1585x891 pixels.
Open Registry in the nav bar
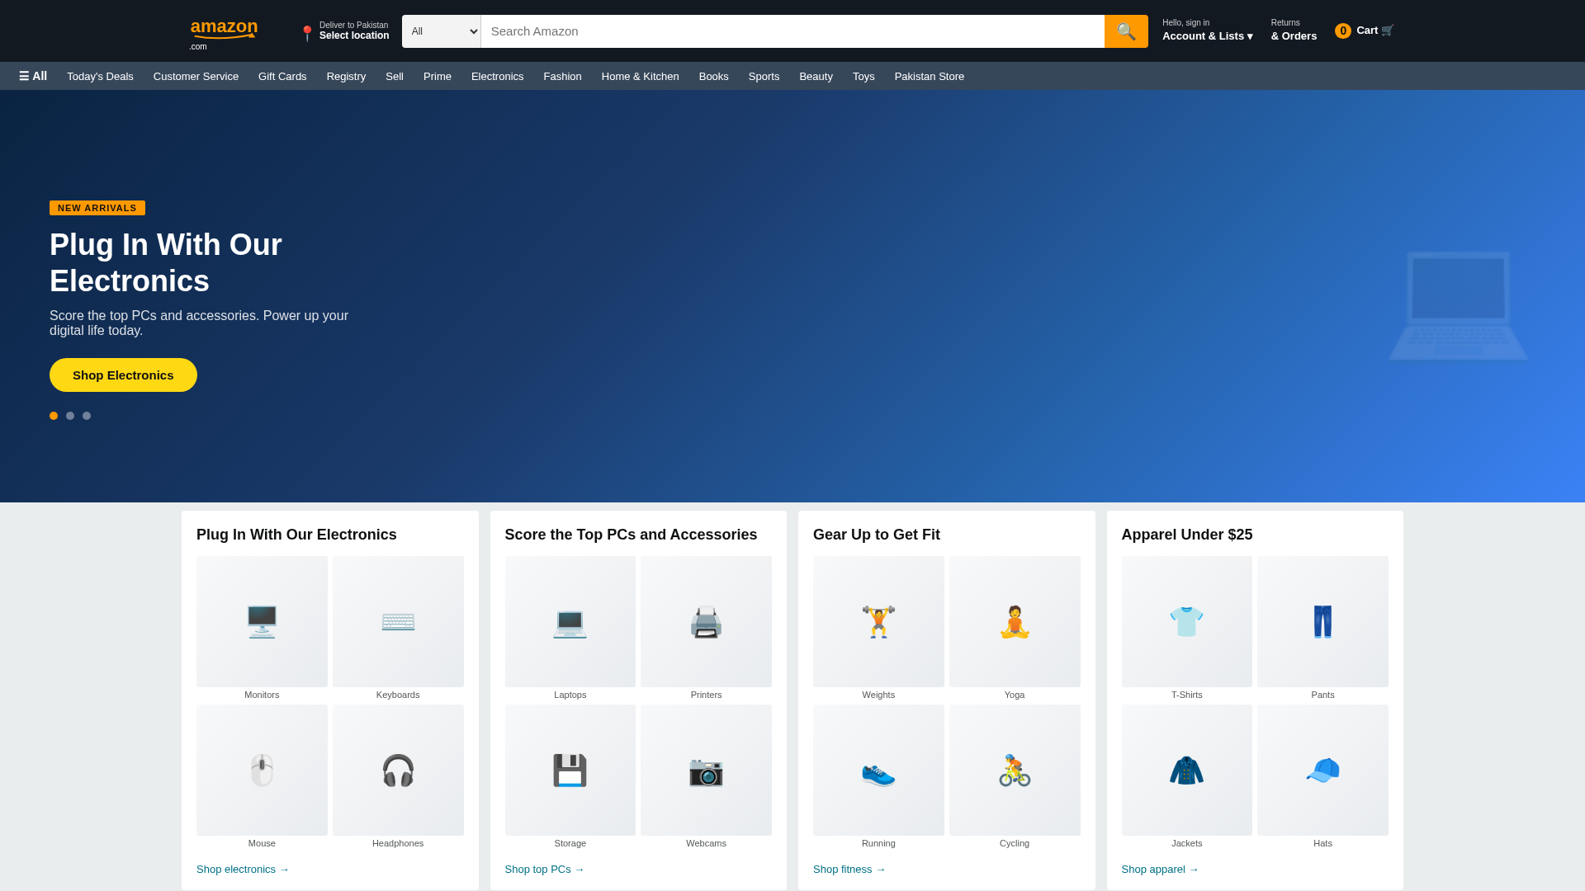pyautogui.click(x=346, y=76)
